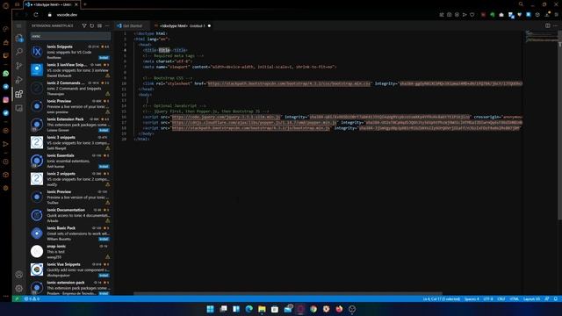Open extensions panel more actions ellipsis
The image size is (562, 316).
[107, 25]
